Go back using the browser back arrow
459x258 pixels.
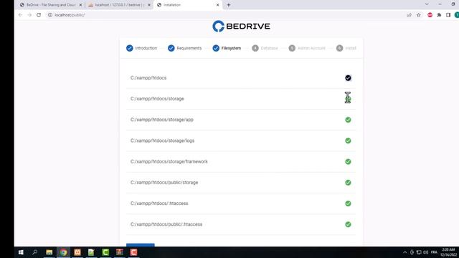[x=20, y=15]
